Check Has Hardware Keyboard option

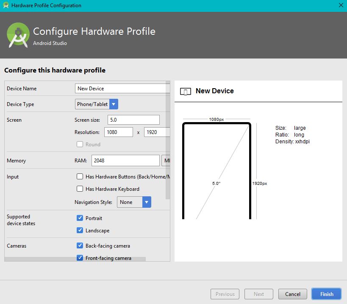click(80, 189)
